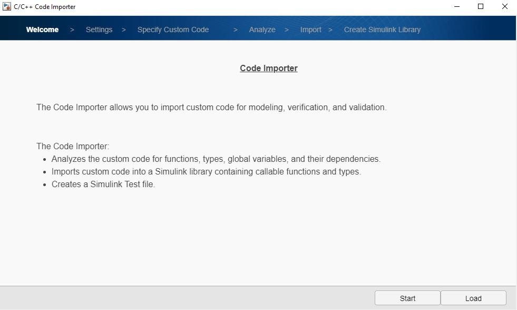
Task: Maximize the Code Importer window
Action: pos(481,6)
